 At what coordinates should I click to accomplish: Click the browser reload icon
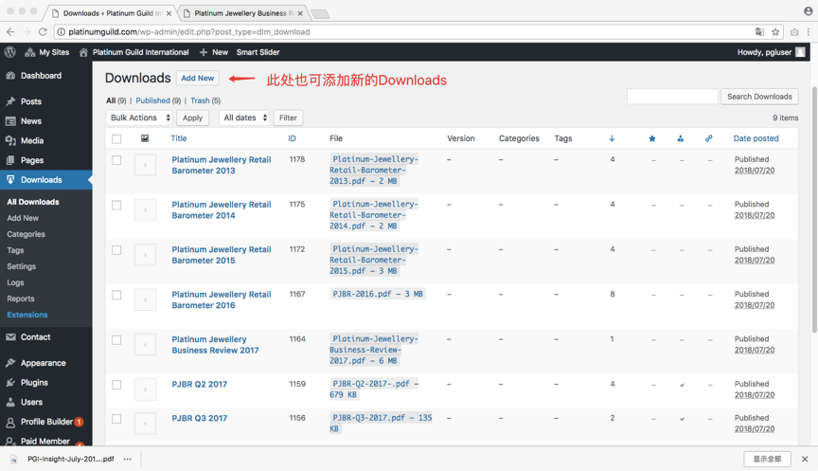(43, 31)
